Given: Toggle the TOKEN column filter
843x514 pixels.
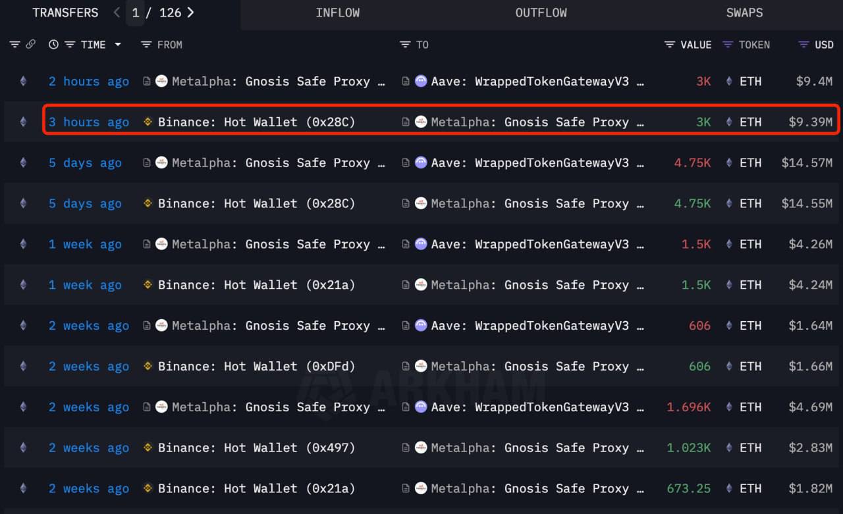Looking at the screenshot, I should (x=728, y=45).
